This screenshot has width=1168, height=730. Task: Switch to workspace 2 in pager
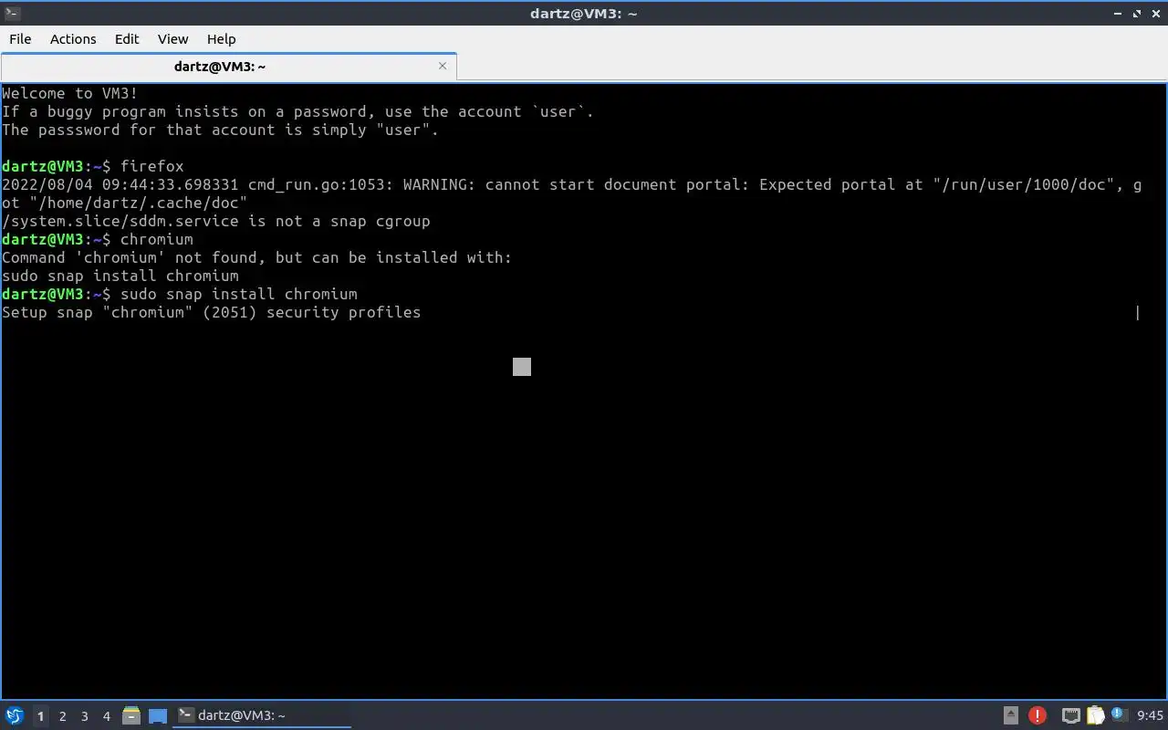tap(62, 716)
